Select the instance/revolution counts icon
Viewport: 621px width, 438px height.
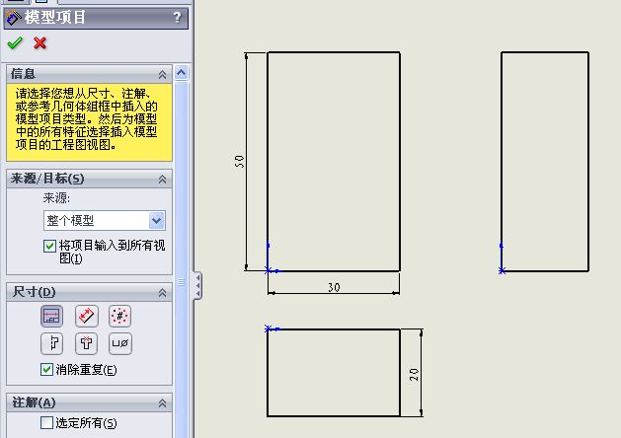120,316
